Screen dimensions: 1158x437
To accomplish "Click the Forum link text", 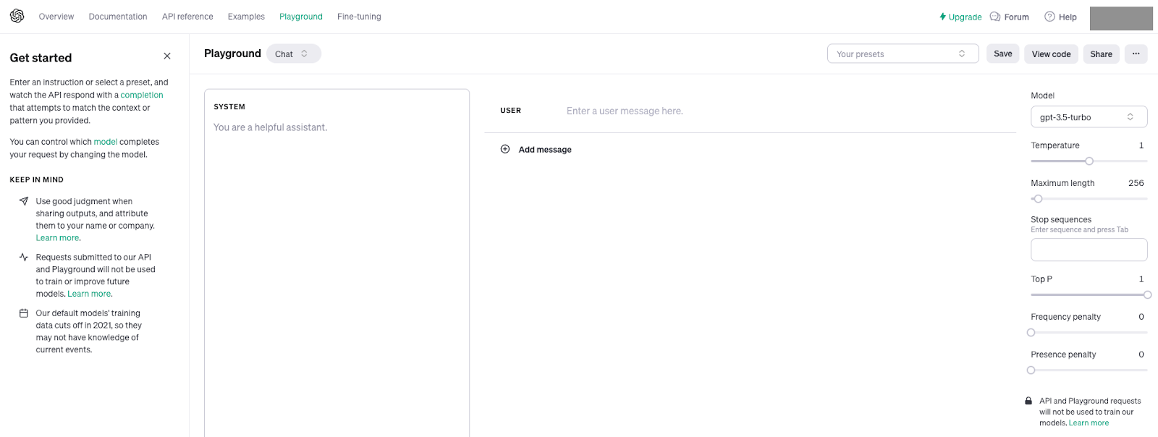I will point(1016,17).
